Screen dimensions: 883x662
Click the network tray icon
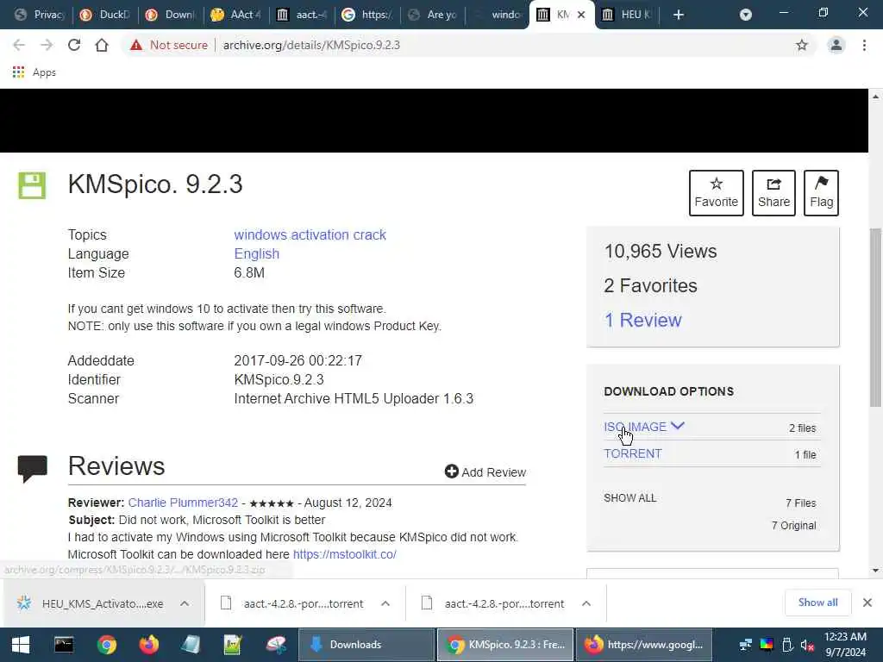[746, 645]
